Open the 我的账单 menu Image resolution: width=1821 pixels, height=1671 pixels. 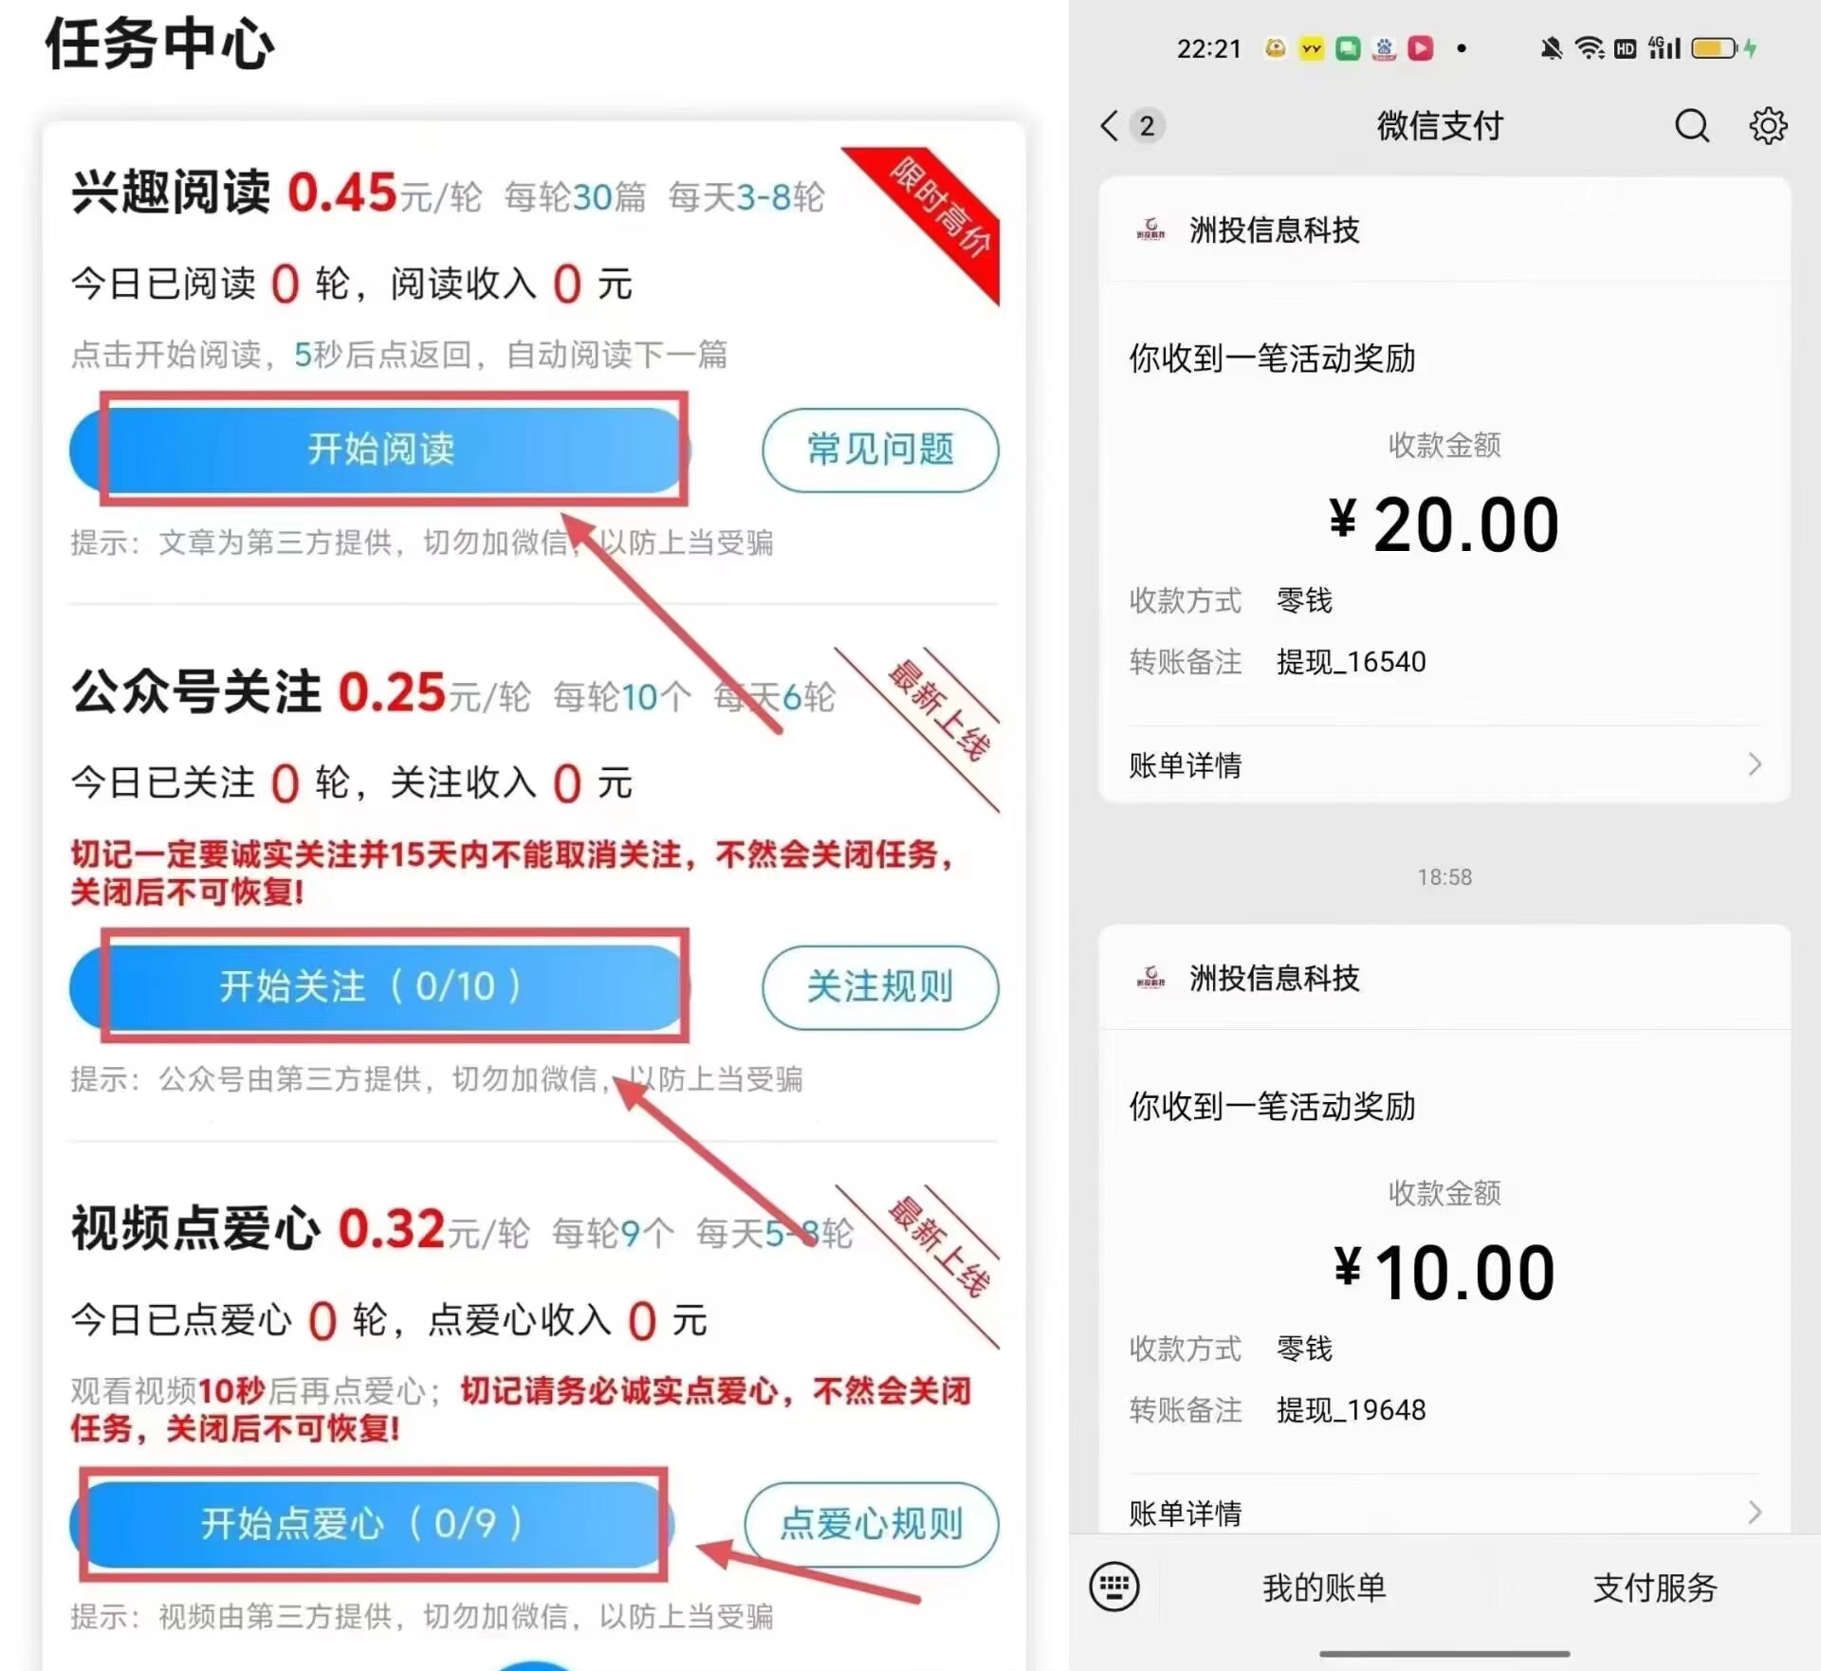(x=1324, y=1587)
